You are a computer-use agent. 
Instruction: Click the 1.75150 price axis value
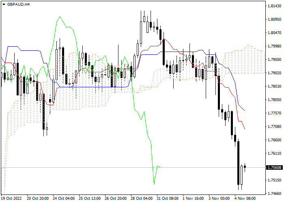pyautogui.click(x=275, y=180)
